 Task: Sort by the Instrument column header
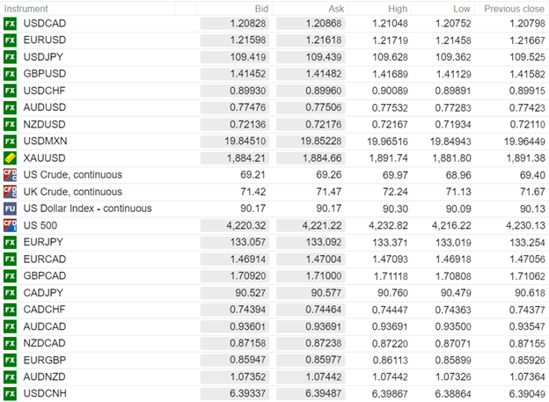pos(28,8)
